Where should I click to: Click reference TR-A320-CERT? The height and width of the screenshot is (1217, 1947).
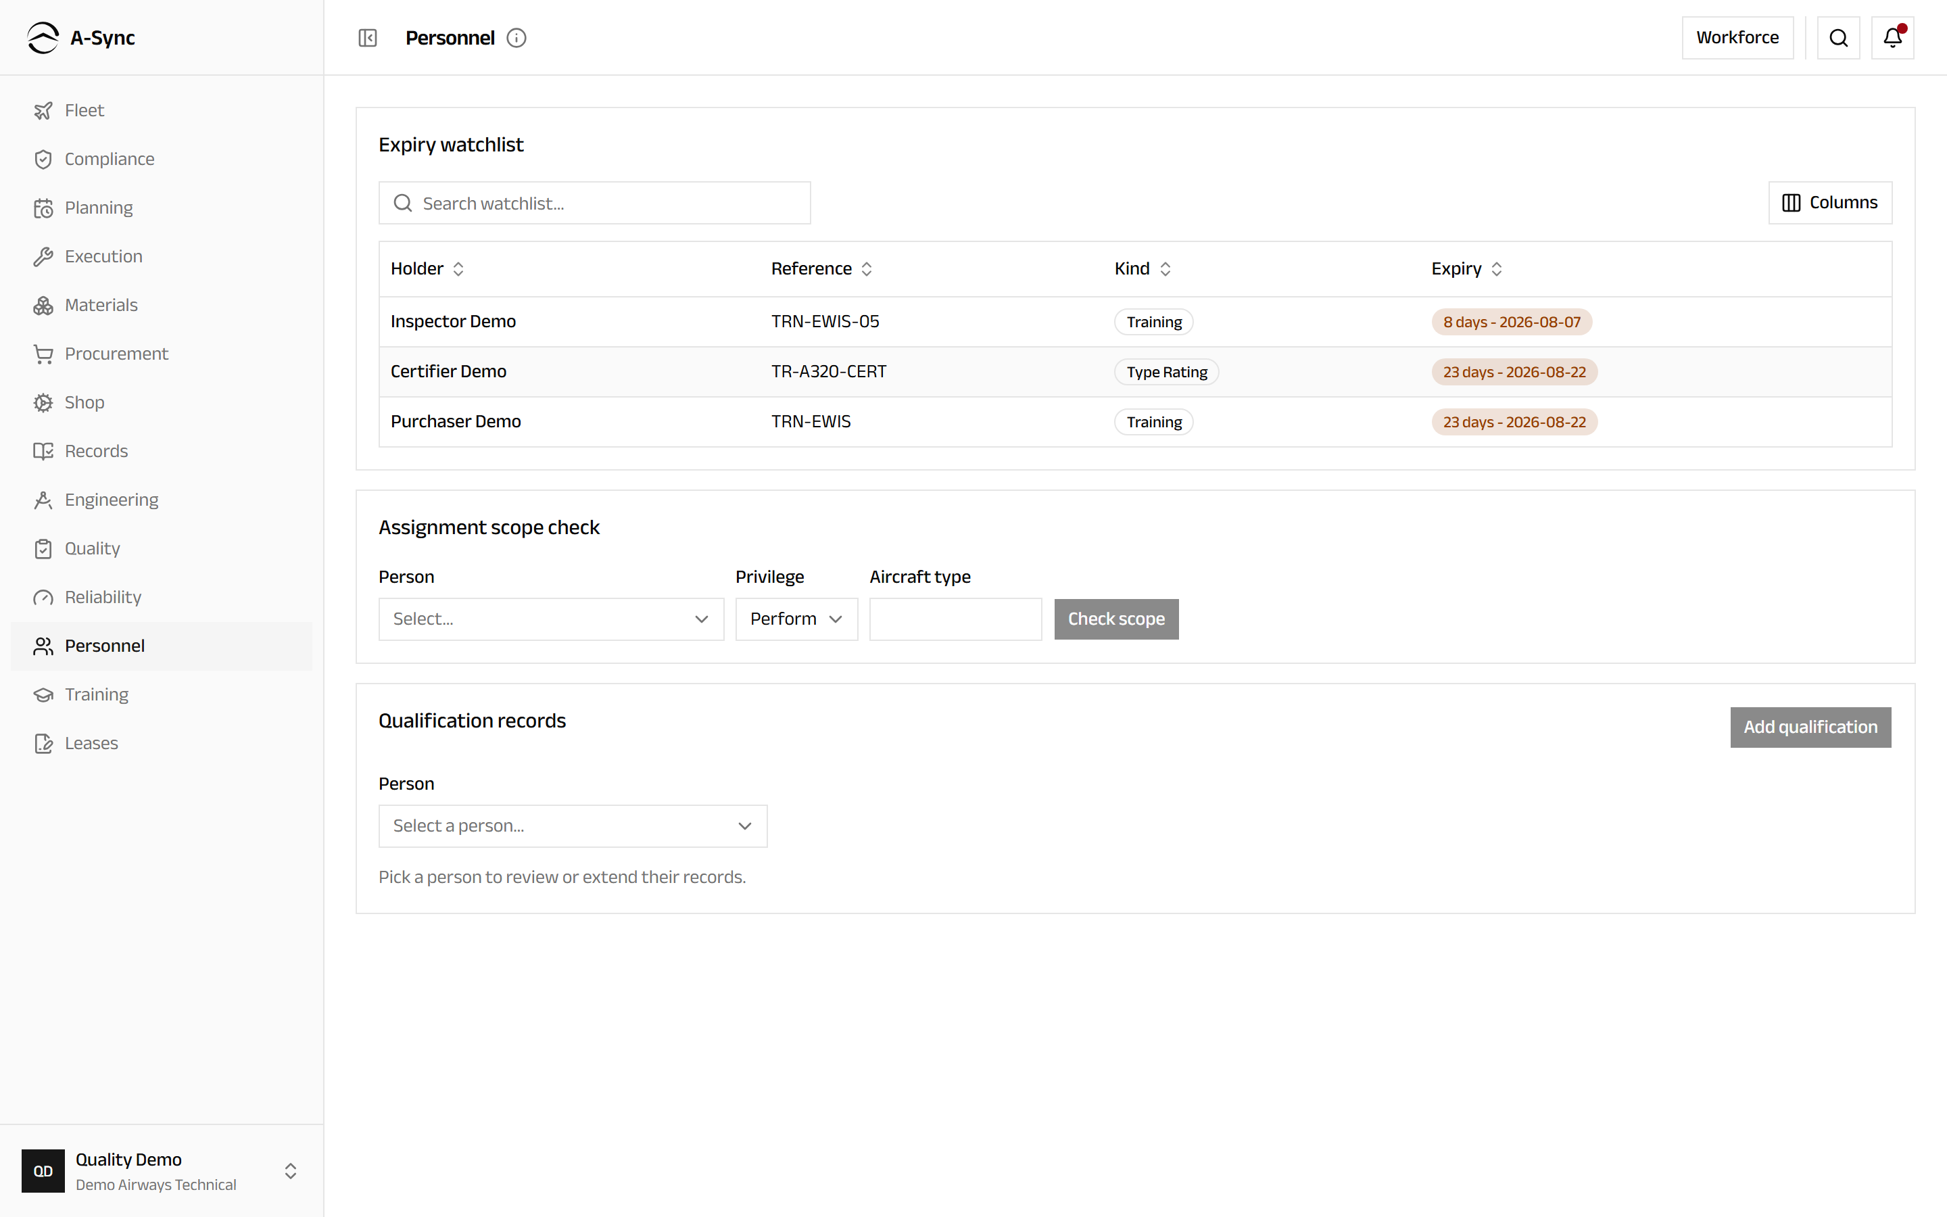click(x=829, y=372)
